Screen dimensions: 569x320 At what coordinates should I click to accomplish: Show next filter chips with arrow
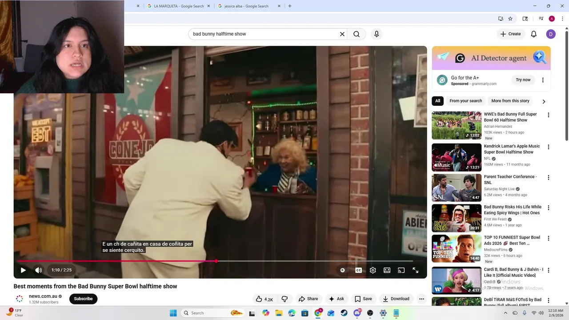click(544, 101)
